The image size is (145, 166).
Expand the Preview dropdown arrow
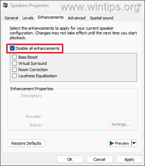point(134,143)
